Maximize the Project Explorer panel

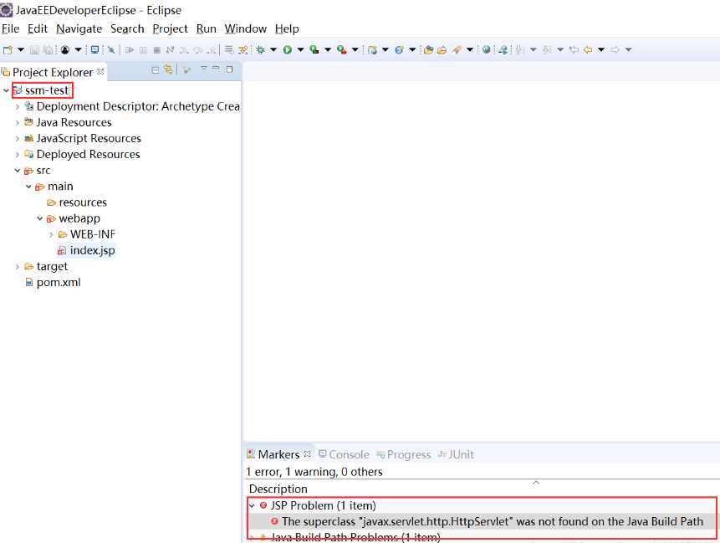(x=229, y=69)
